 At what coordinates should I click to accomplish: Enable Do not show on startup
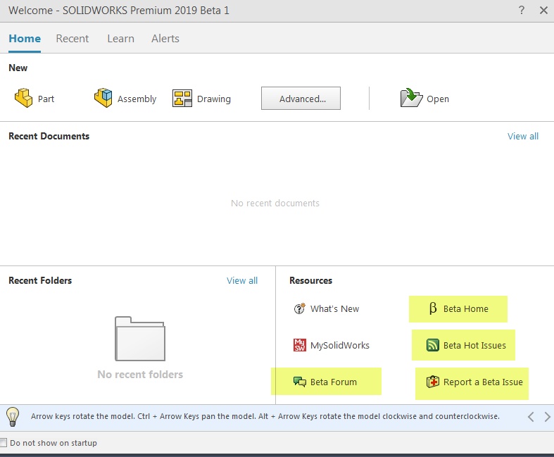click(4, 442)
